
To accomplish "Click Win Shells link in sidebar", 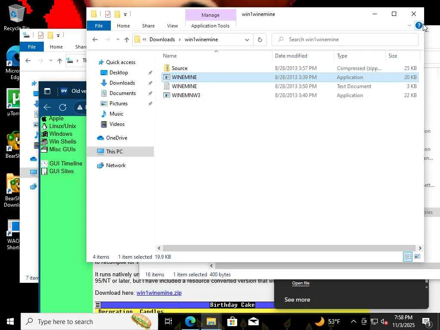I will tap(63, 141).
